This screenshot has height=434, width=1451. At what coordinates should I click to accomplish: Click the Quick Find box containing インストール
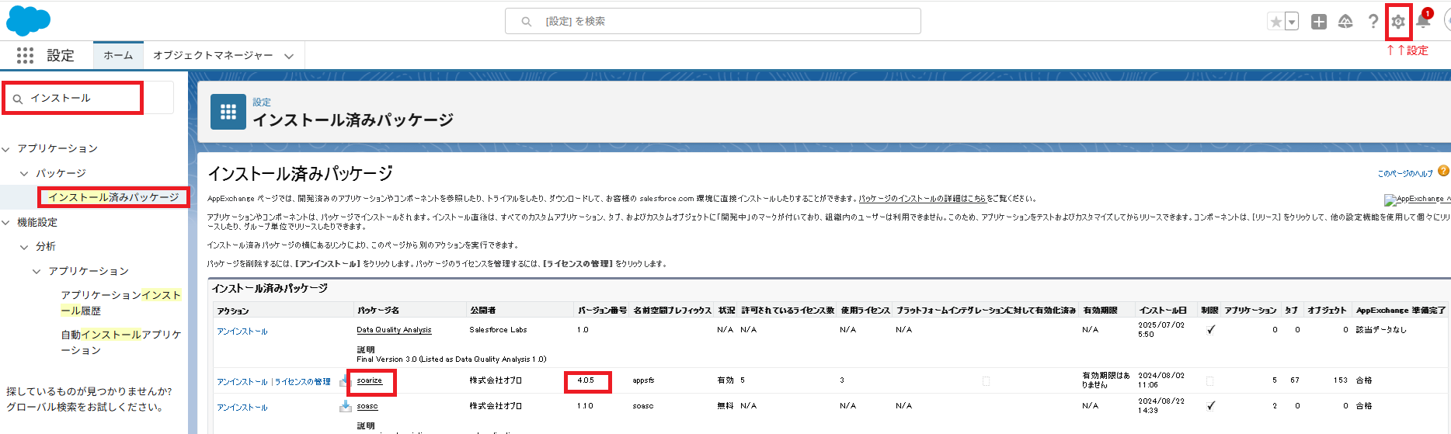point(89,98)
